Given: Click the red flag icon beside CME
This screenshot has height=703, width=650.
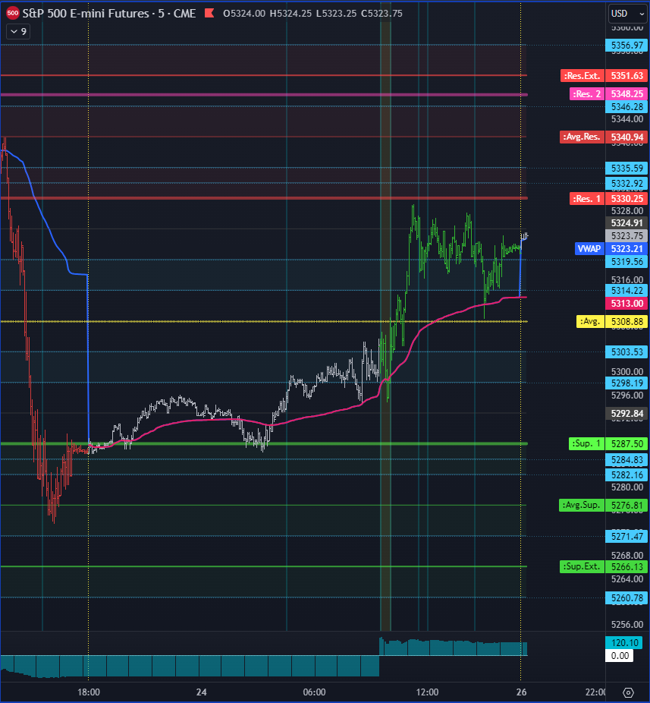Looking at the screenshot, I should pyautogui.click(x=209, y=14).
